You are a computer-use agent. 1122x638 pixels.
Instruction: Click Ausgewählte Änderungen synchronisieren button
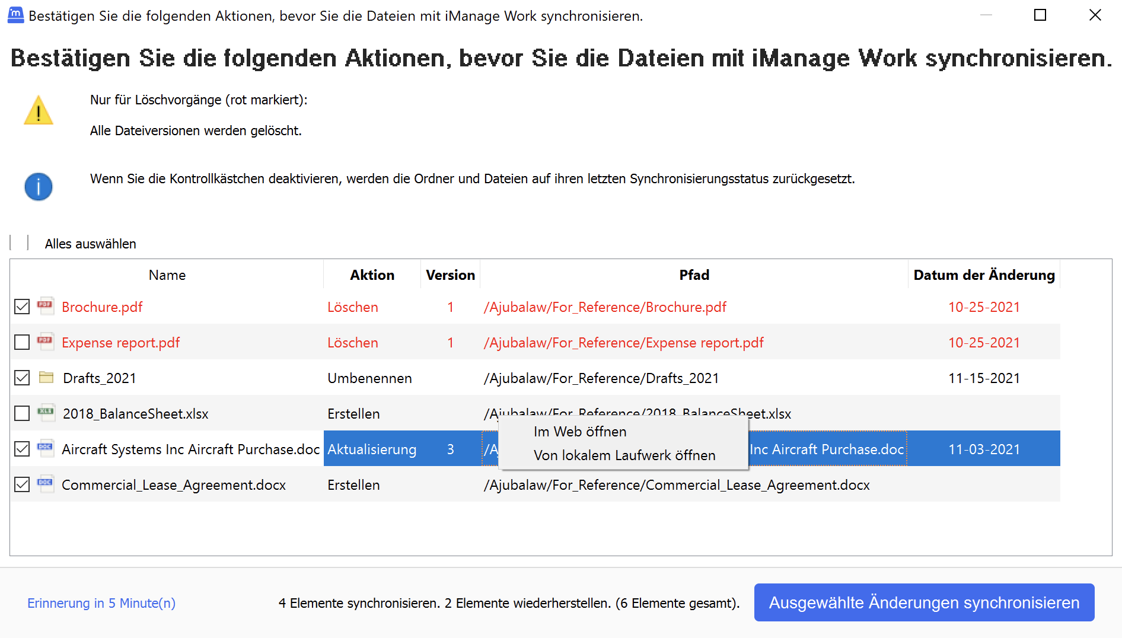pyautogui.click(x=924, y=602)
